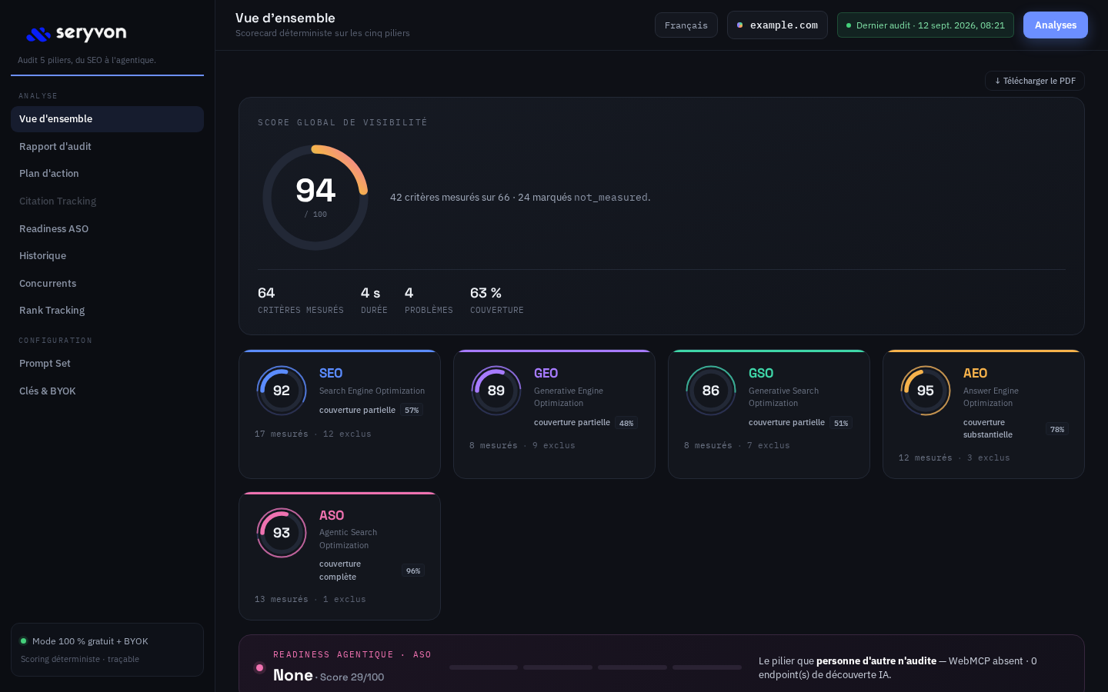Open the Français language selector
This screenshot has height=692, width=1108.
pyautogui.click(x=686, y=25)
